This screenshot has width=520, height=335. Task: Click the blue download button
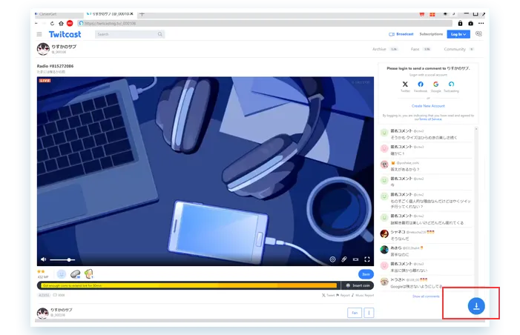476,306
